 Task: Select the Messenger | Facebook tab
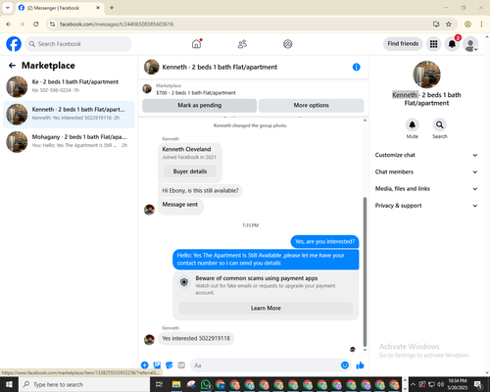[59, 8]
